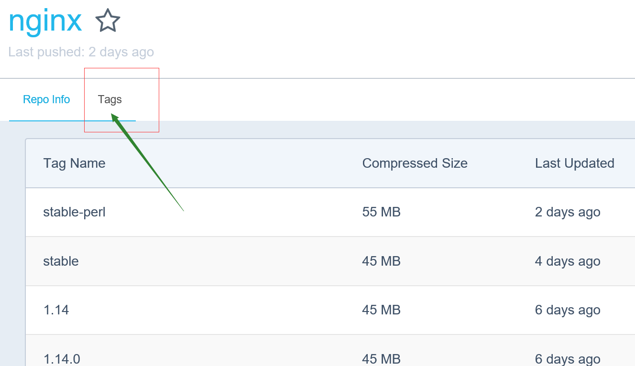Click the 55 MB size cell
Viewport: 635px width, 366px height.
(x=381, y=212)
